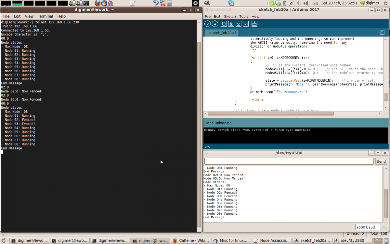The width and height of the screenshot is (390, 244).
Task: Click the Open sketch (up arrow) icon
Action: coord(231,23)
